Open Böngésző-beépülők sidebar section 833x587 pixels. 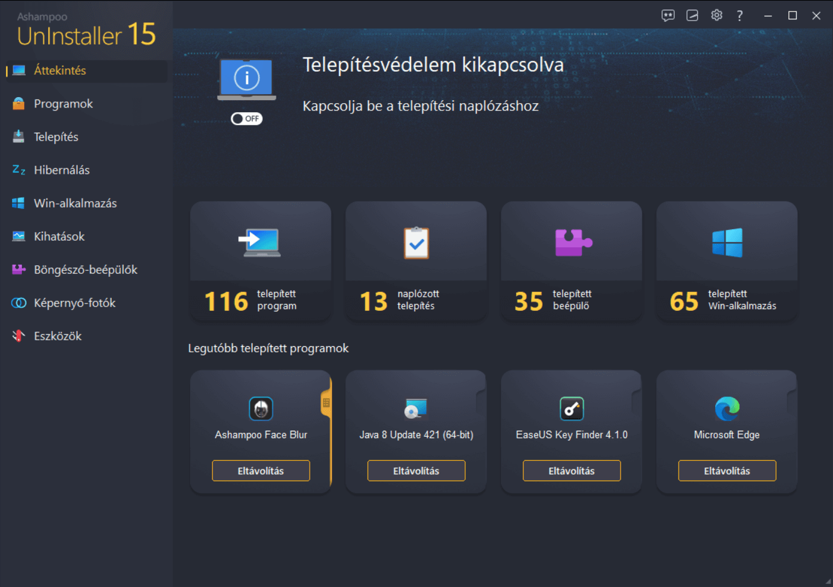pos(85,270)
